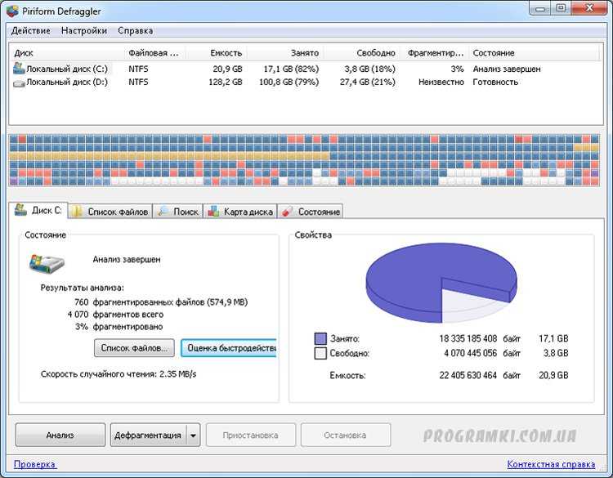The image size is (613, 478).
Task: Sort by the Свободно column header
Action: [x=361, y=53]
